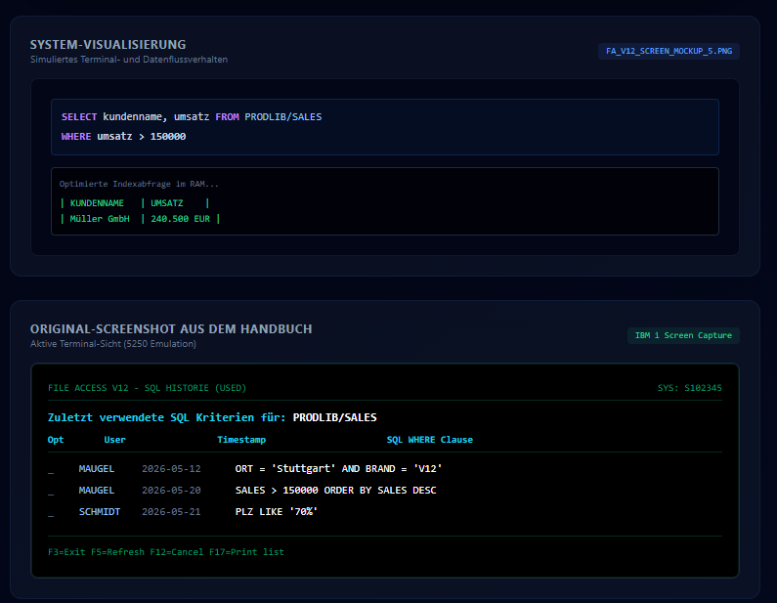
Task: Click the Opt column header
Action: point(56,440)
